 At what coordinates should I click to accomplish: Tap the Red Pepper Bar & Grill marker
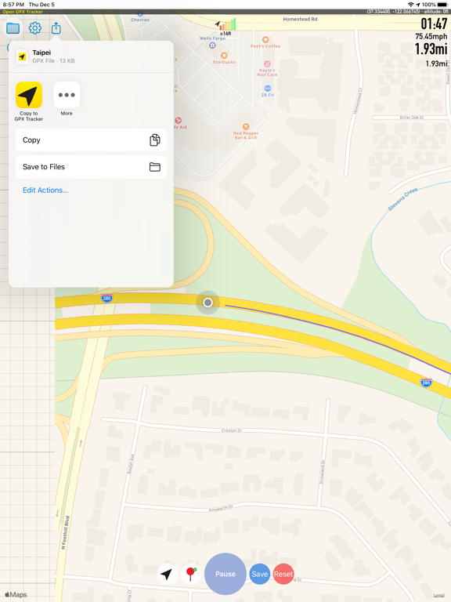(x=246, y=127)
